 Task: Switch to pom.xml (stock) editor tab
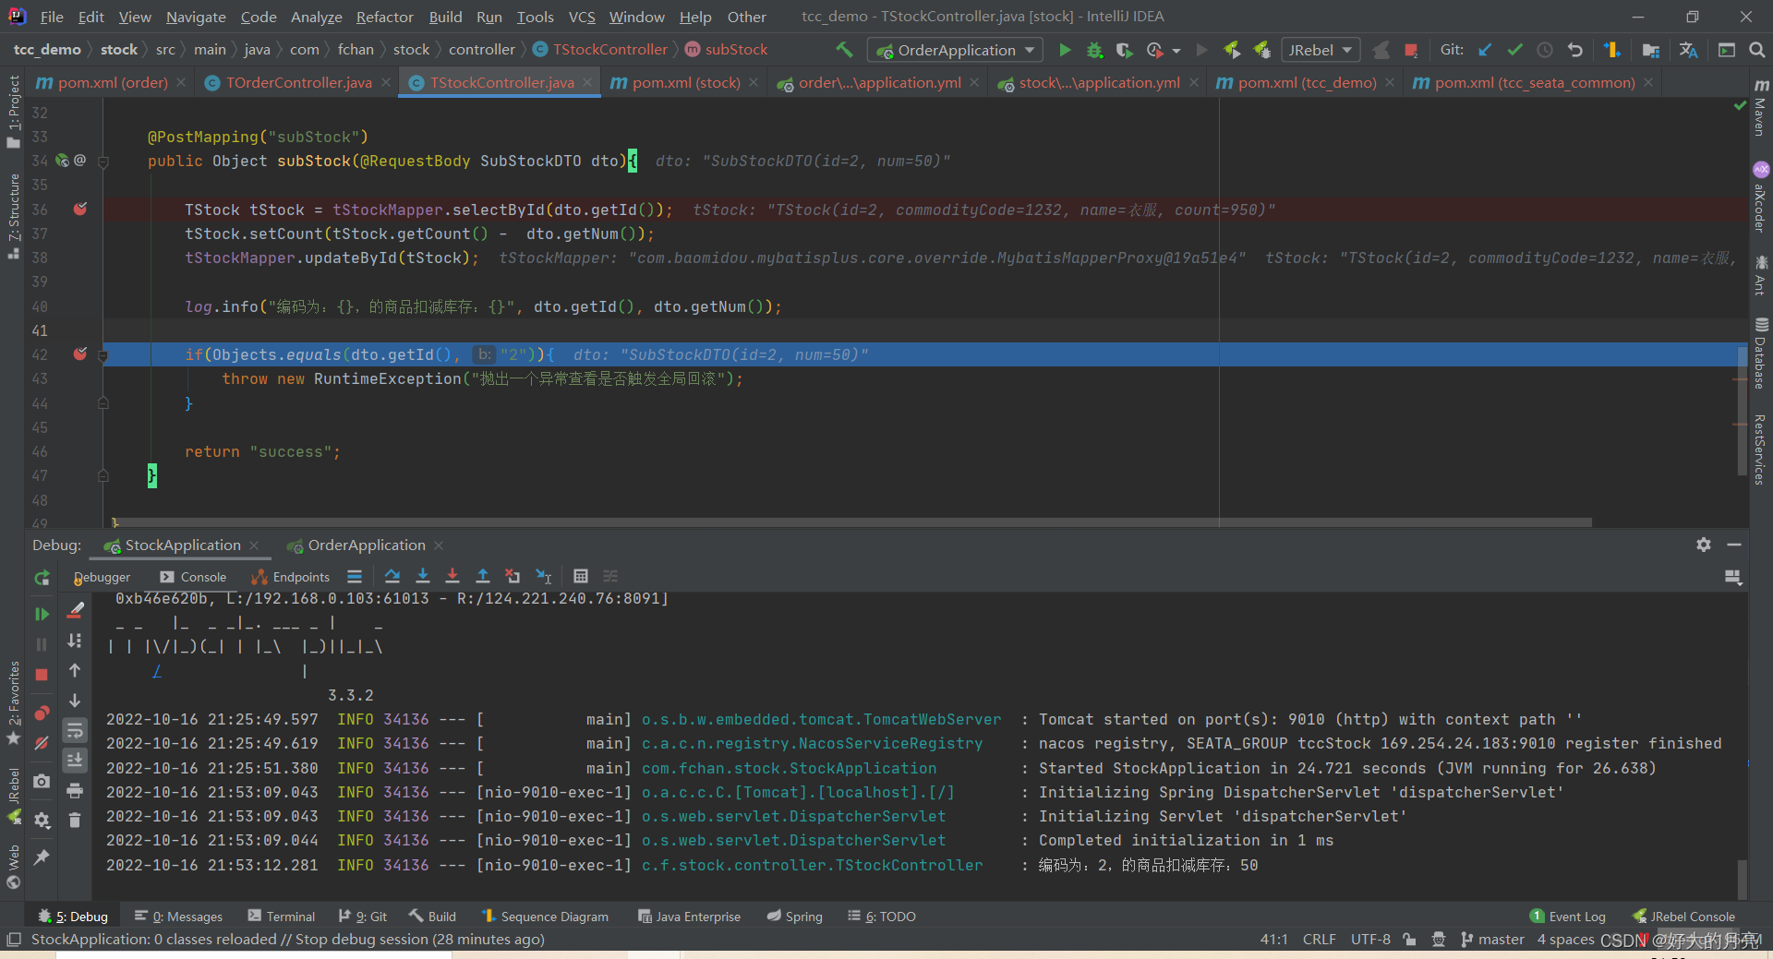(684, 82)
